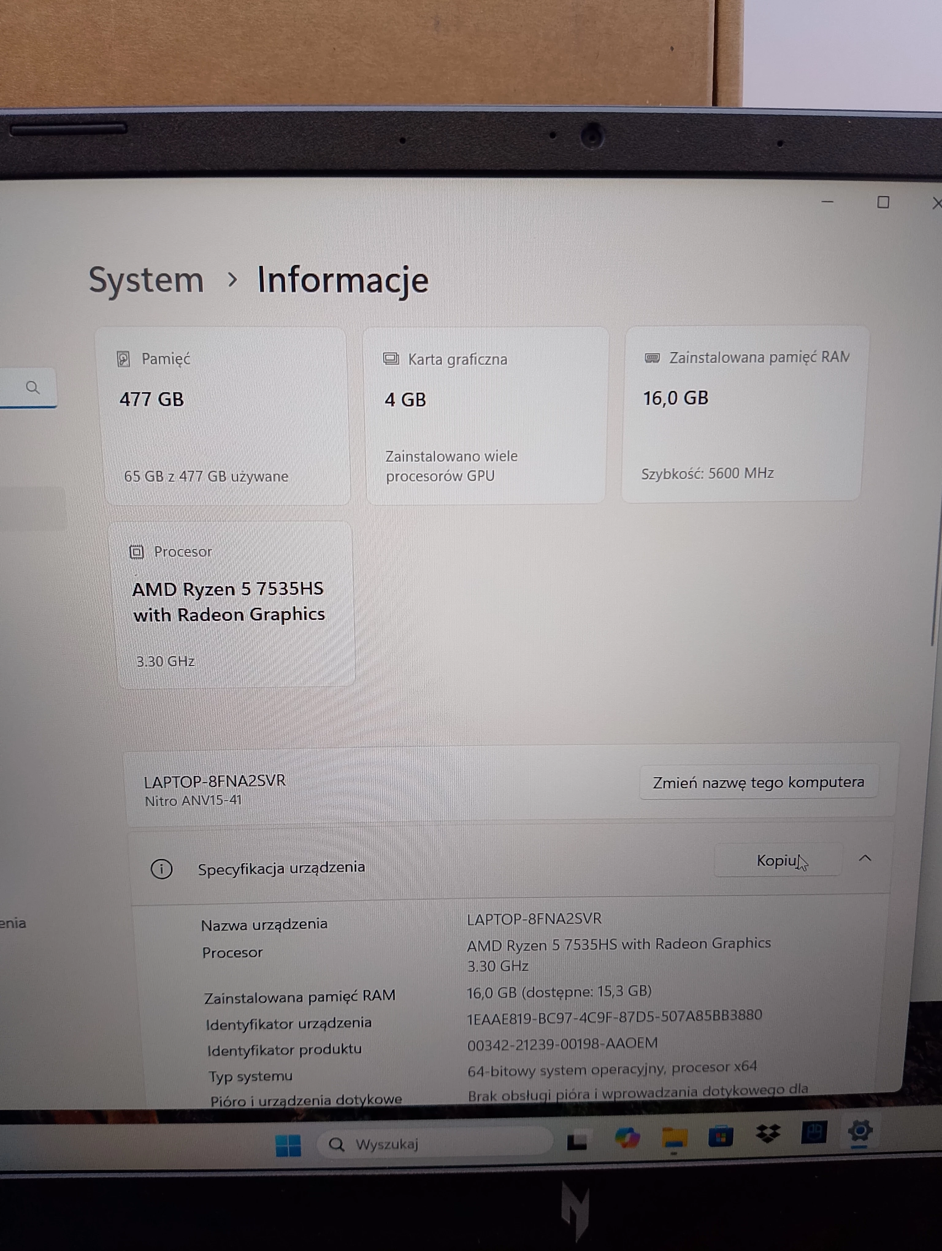Select System in the breadcrumb navigation

point(147,279)
